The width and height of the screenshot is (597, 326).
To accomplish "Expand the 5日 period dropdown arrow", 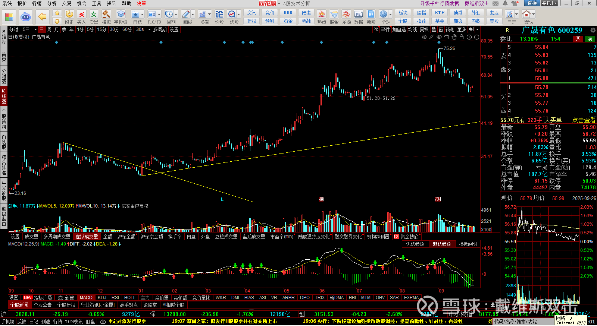I will 35,29.
